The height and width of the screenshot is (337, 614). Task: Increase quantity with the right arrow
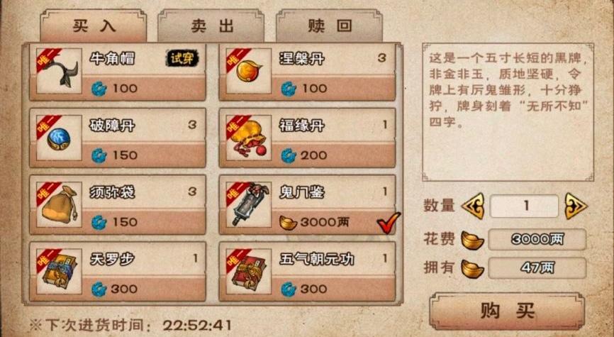(576, 206)
